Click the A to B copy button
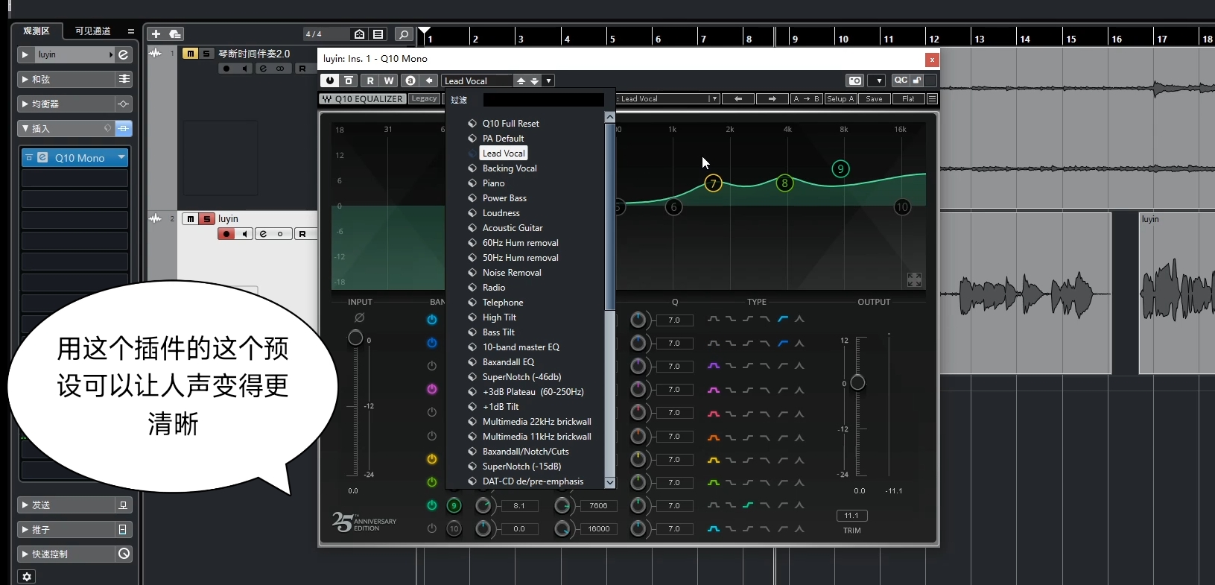Image resolution: width=1215 pixels, height=585 pixels. pyautogui.click(x=806, y=98)
